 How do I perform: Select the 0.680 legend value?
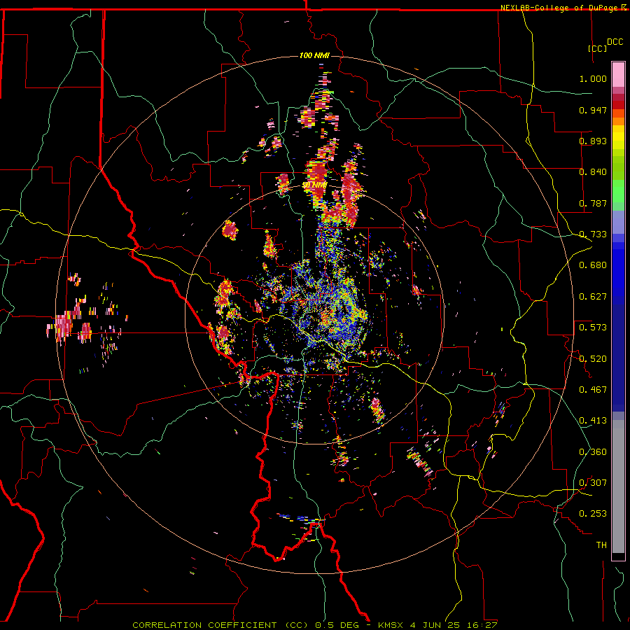[593, 265]
